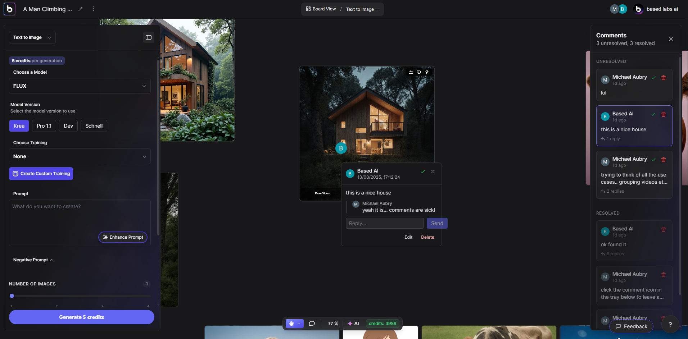Open the FLUX model dropdown
The width and height of the screenshot is (688, 339).
click(80, 86)
